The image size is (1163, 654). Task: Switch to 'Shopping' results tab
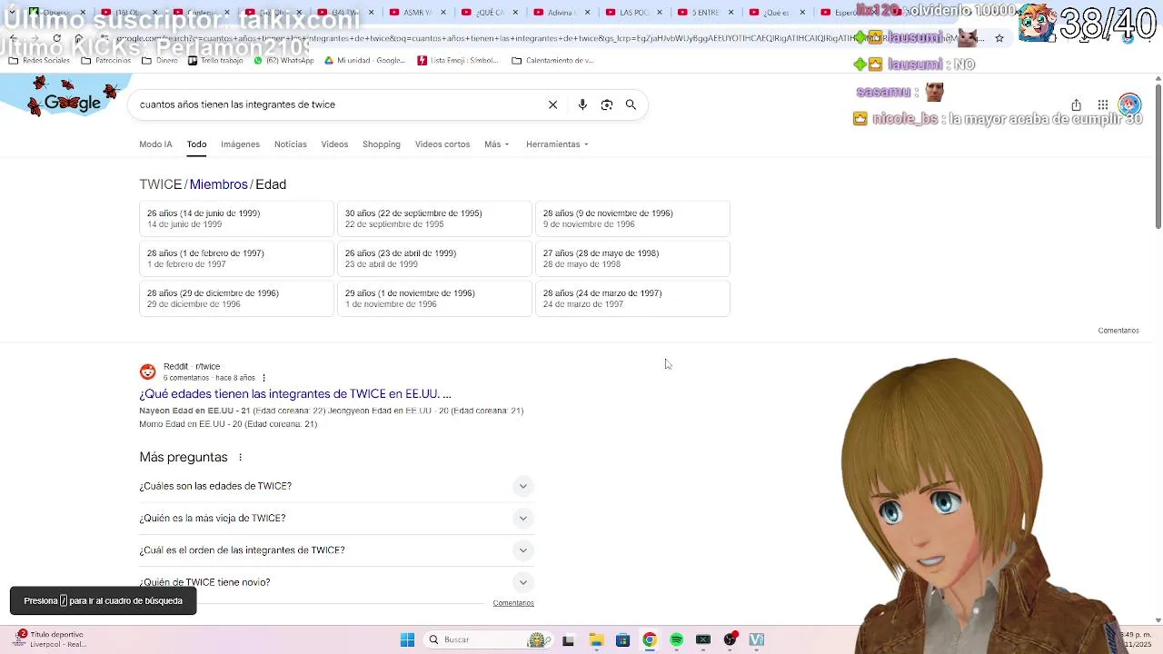tap(382, 144)
